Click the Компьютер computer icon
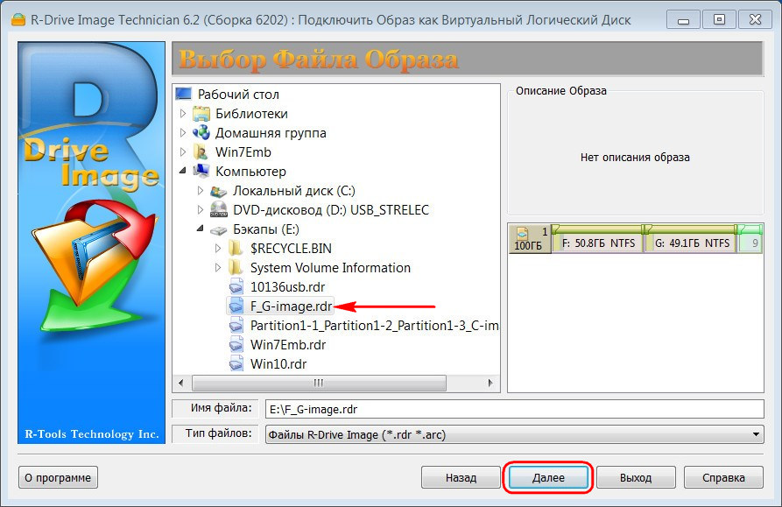The width and height of the screenshot is (782, 507). pyautogui.click(x=201, y=171)
